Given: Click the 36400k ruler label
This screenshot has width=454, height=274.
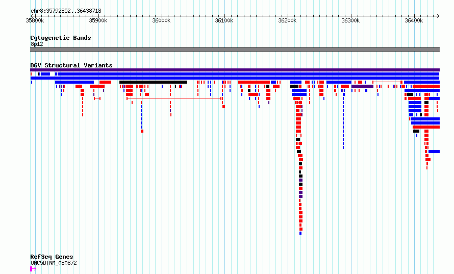Looking at the screenshot, I should (414, 20).
